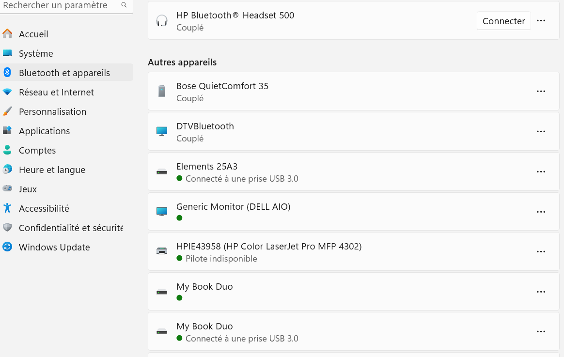Click the Bose QuietComfort 35 device icon
This screenshot has height=357, width=564.
(162, 92)
